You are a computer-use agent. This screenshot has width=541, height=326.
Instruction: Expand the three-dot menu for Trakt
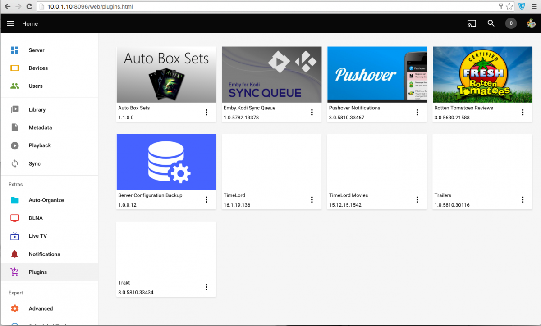(x=206, y=287)
